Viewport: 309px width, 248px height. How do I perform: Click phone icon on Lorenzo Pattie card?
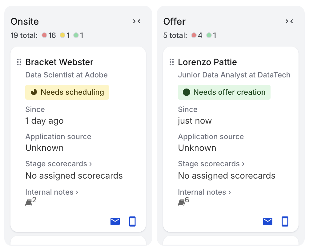point(285,221)
